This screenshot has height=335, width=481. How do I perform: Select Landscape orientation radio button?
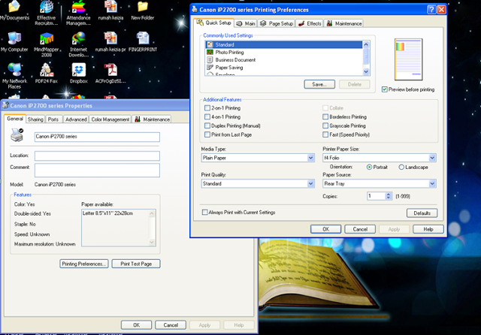click(401, 167)
